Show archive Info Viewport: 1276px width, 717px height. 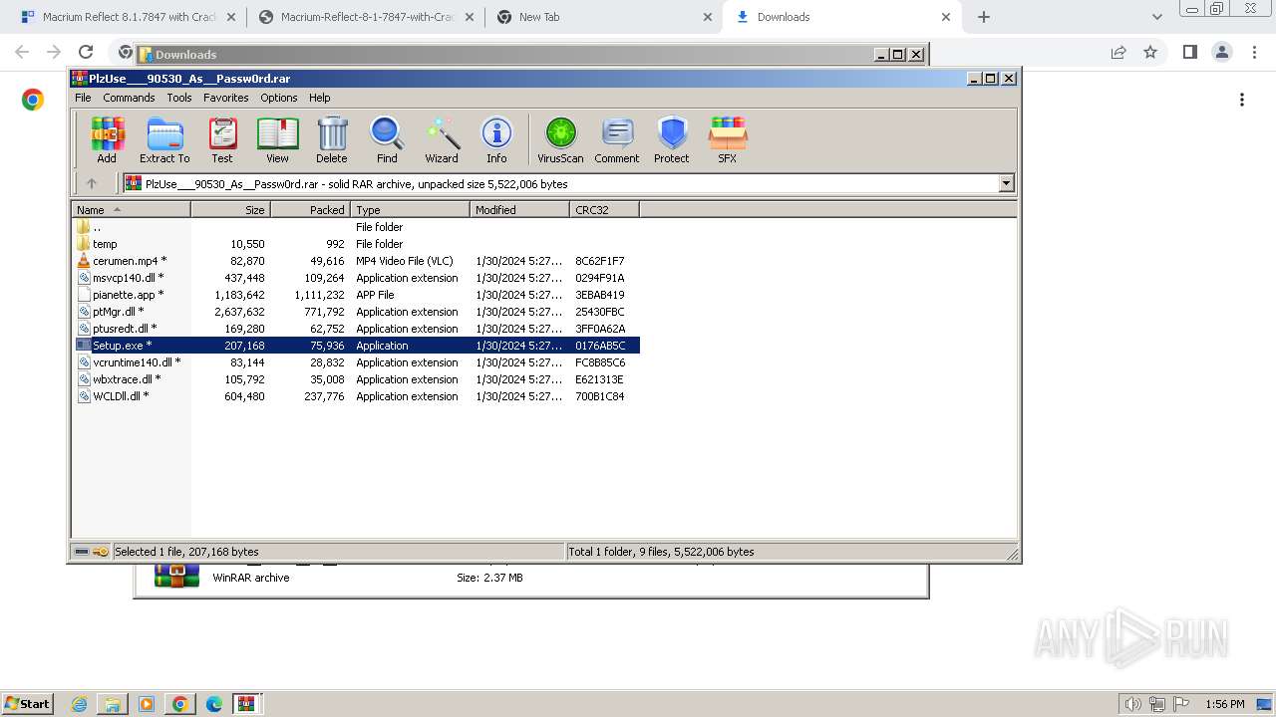point(496,139)
